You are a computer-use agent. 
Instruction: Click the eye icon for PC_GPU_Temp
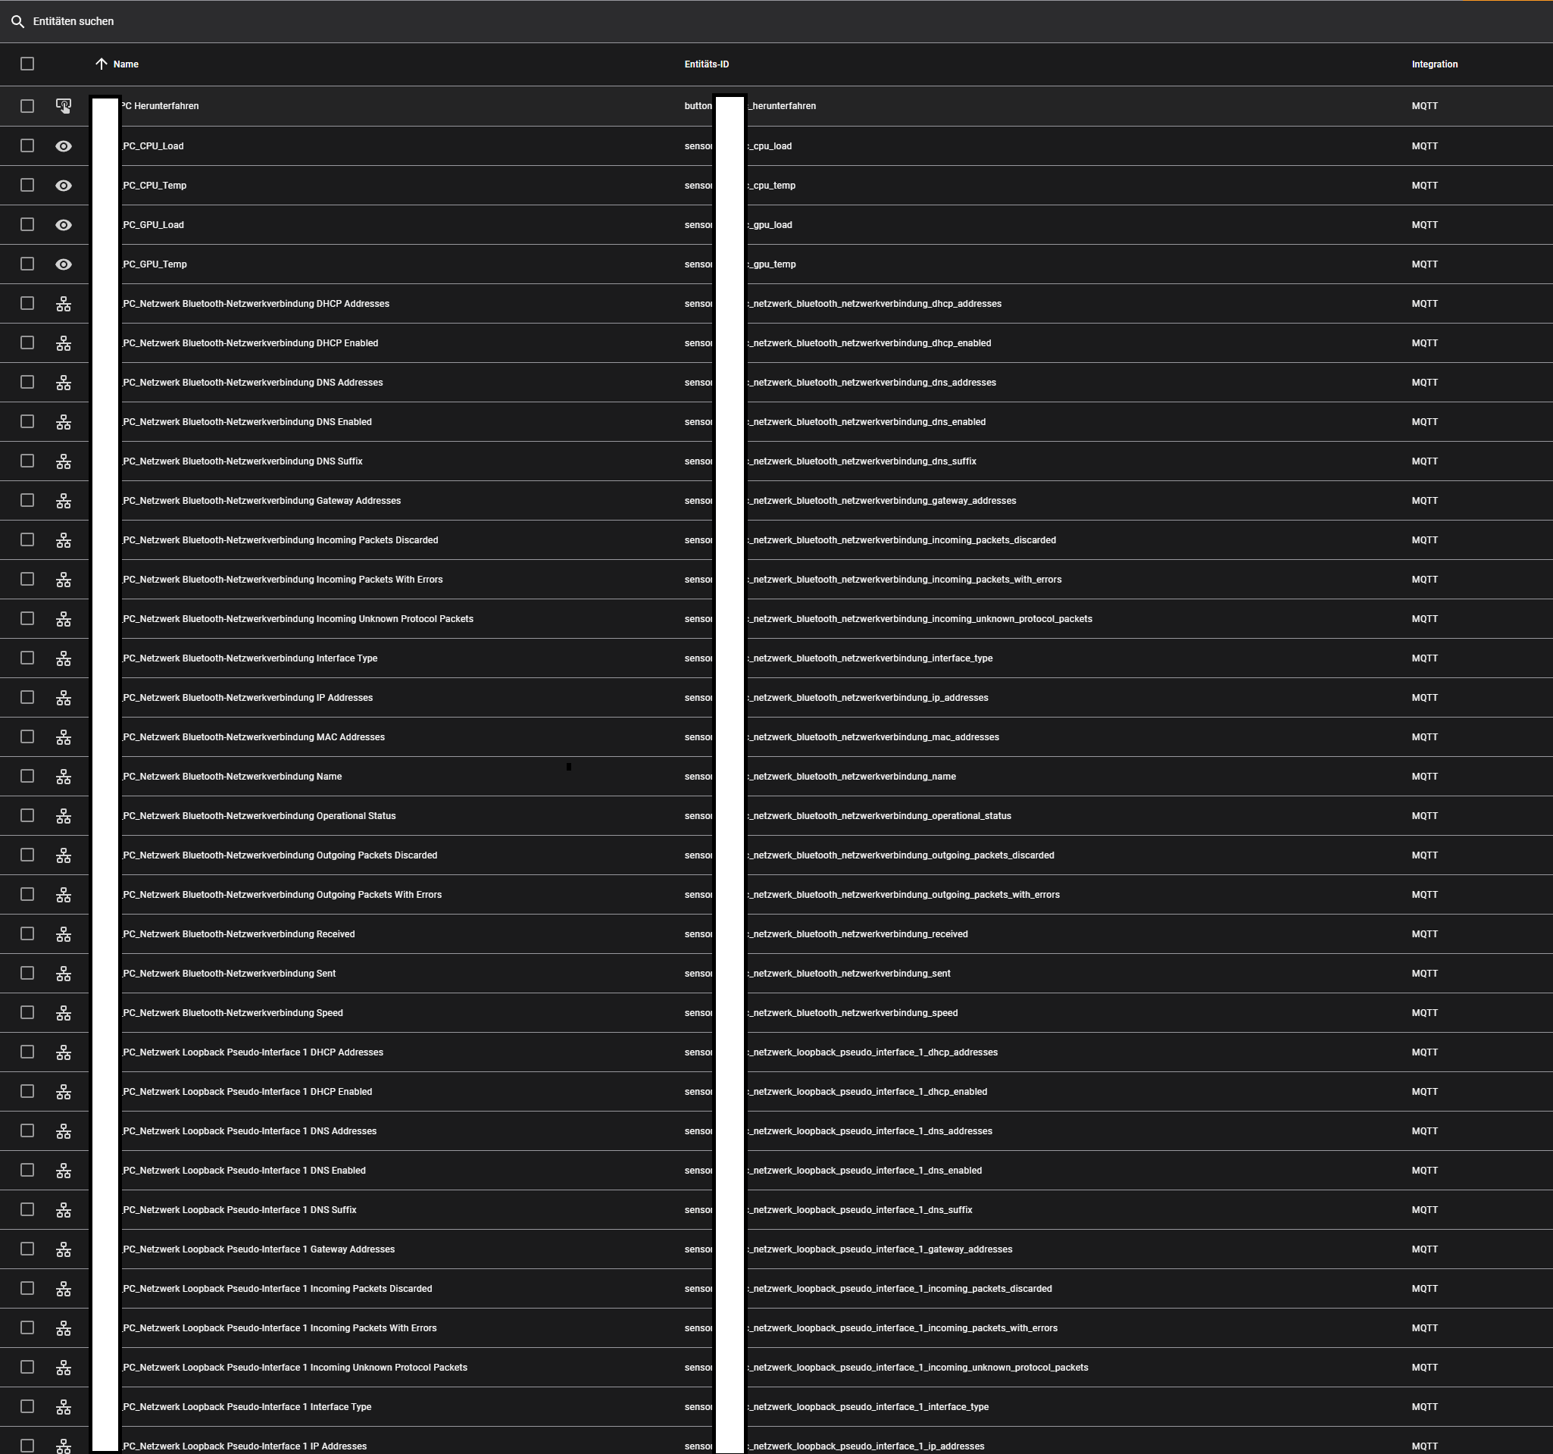[x=64, y=264]
